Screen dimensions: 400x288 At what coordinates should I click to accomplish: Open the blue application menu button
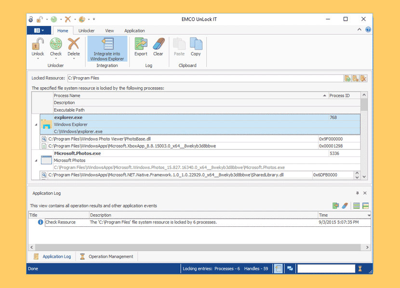click(39, 30)
